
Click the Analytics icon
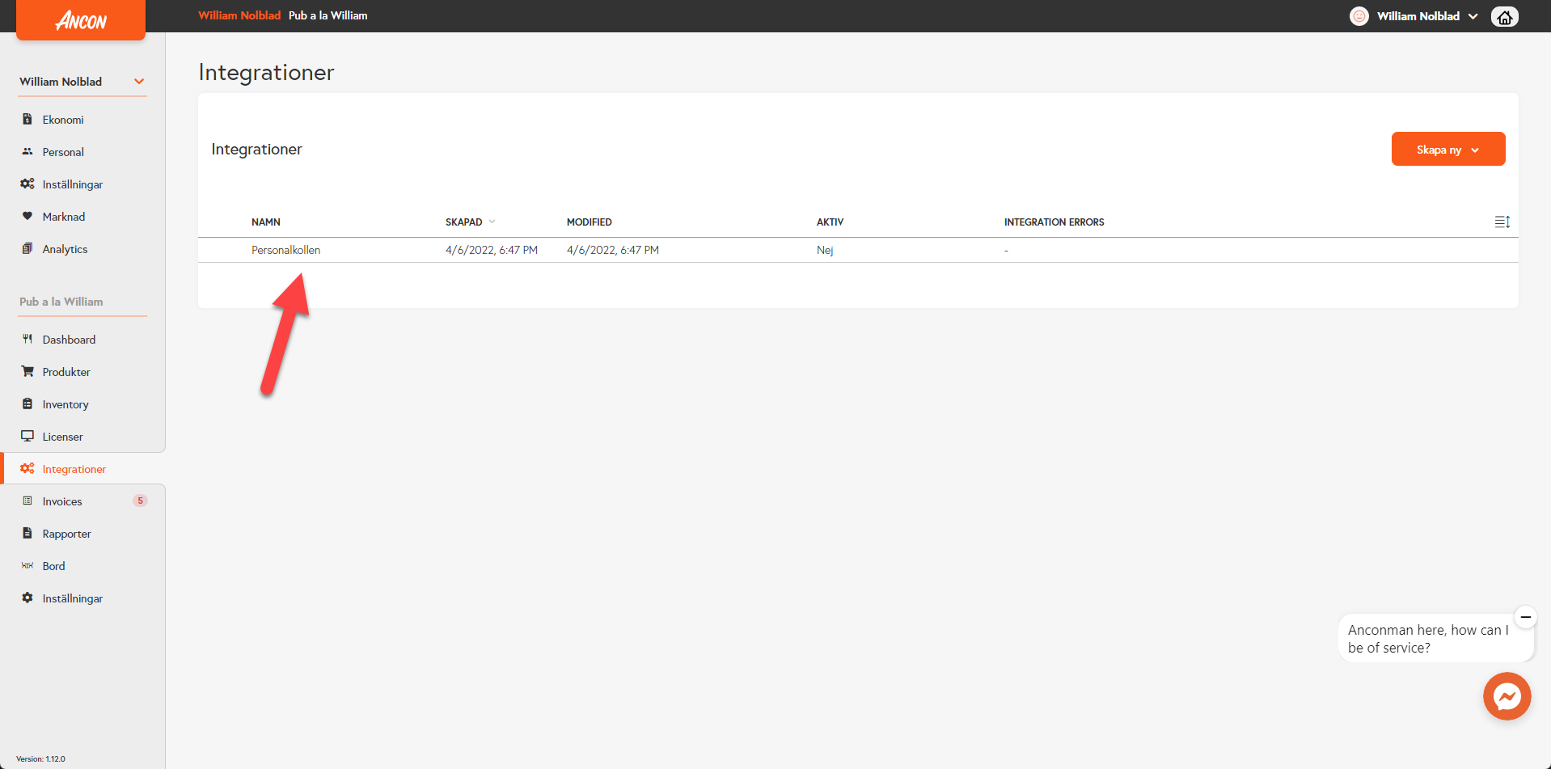point(27,248)
